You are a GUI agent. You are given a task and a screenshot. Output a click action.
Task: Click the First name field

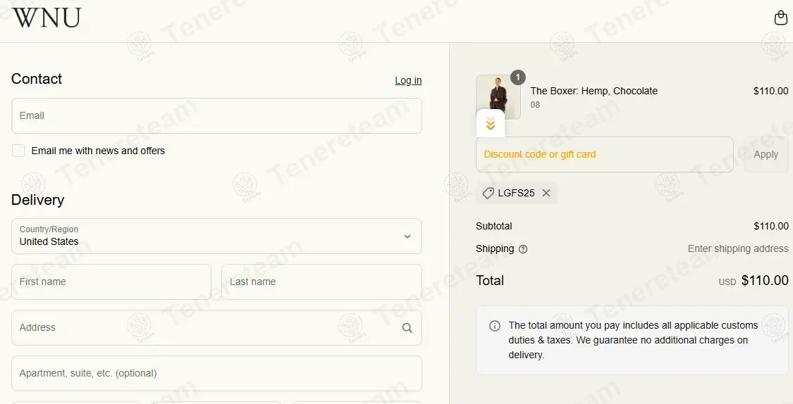111,282
